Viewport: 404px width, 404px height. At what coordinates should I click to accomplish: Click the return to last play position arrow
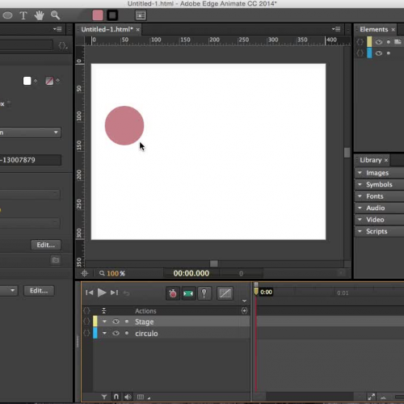(126, 293)
